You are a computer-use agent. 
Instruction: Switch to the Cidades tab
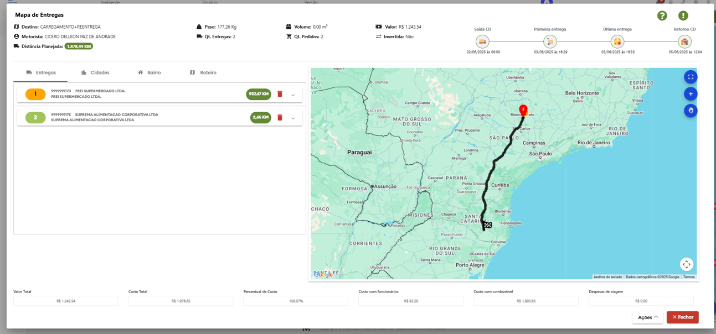point(95,72)
